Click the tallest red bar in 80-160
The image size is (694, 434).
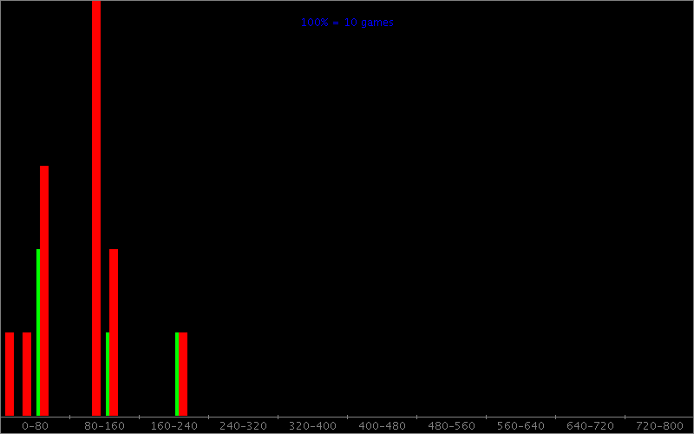click(x=96, y=208)
